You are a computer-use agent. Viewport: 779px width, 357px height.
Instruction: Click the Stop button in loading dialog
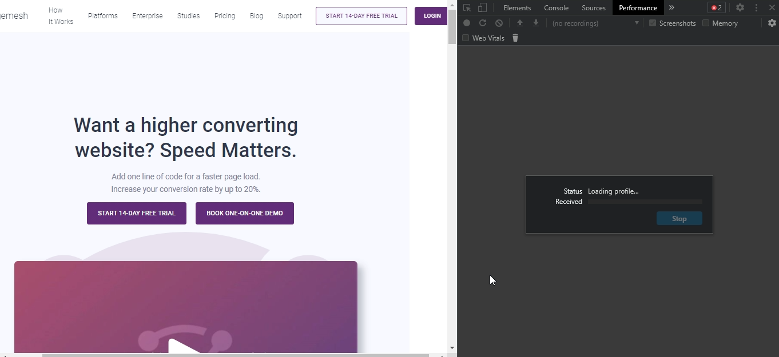pyautogui.click(x=679, y=218)
